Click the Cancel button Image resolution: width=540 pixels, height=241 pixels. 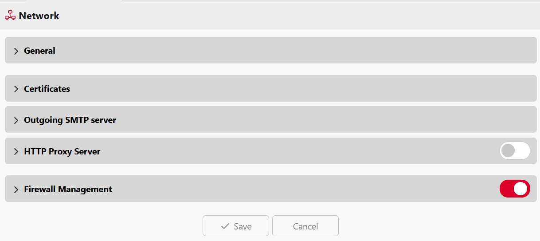[x=305, y=226]
